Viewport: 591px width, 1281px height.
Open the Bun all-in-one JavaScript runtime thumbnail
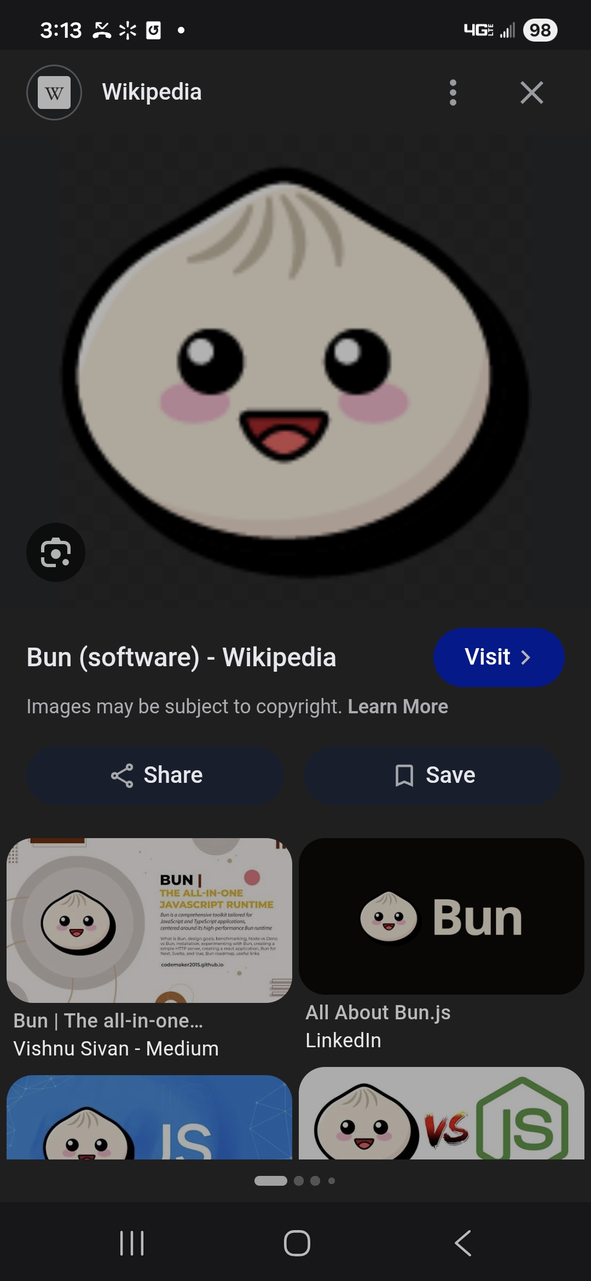pos(149,920)
